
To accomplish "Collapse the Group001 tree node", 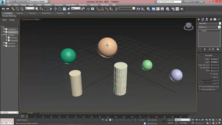I will pyautogui.click(x=2, y=35).
